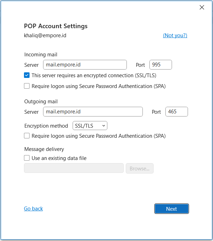Image resolution: width=213 pixels, height=241 pixels.
Task: Select the outgoing Port field showing 465
Action: pos(177,112)
